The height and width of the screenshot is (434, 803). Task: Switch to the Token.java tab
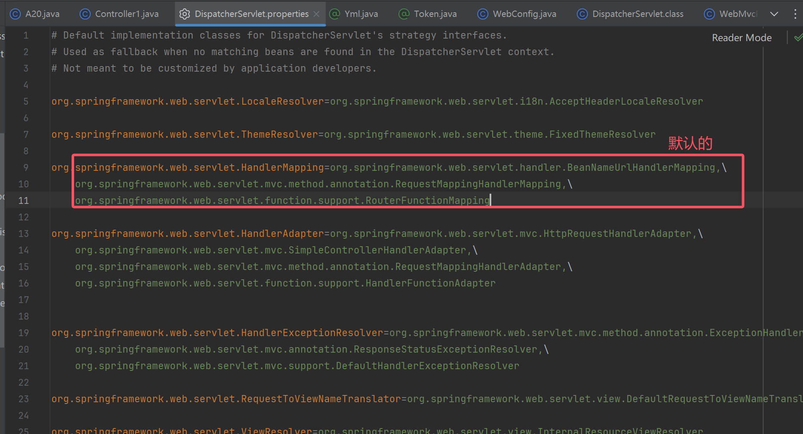coord(428,14)
